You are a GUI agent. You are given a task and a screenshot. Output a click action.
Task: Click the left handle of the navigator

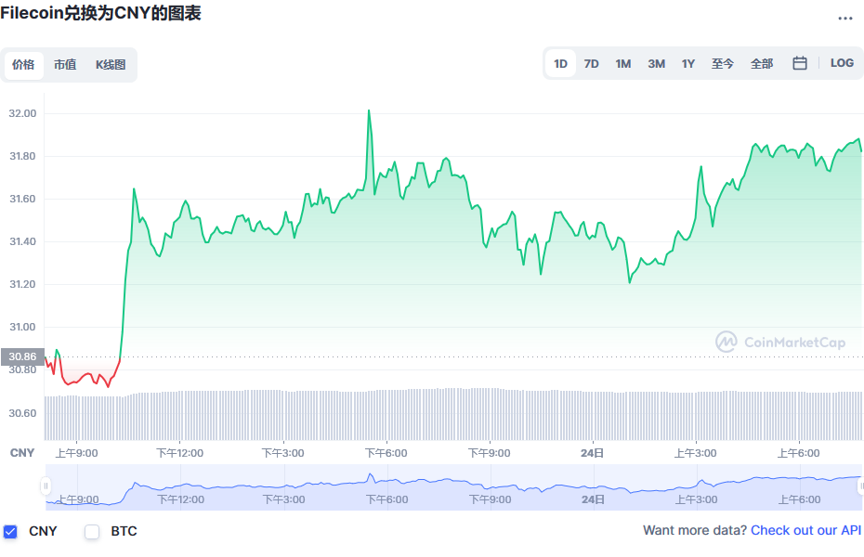(44, 485)
